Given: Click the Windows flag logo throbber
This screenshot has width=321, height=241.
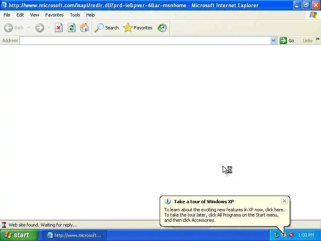Looking at the screenshot, I should tap(313, 15).
